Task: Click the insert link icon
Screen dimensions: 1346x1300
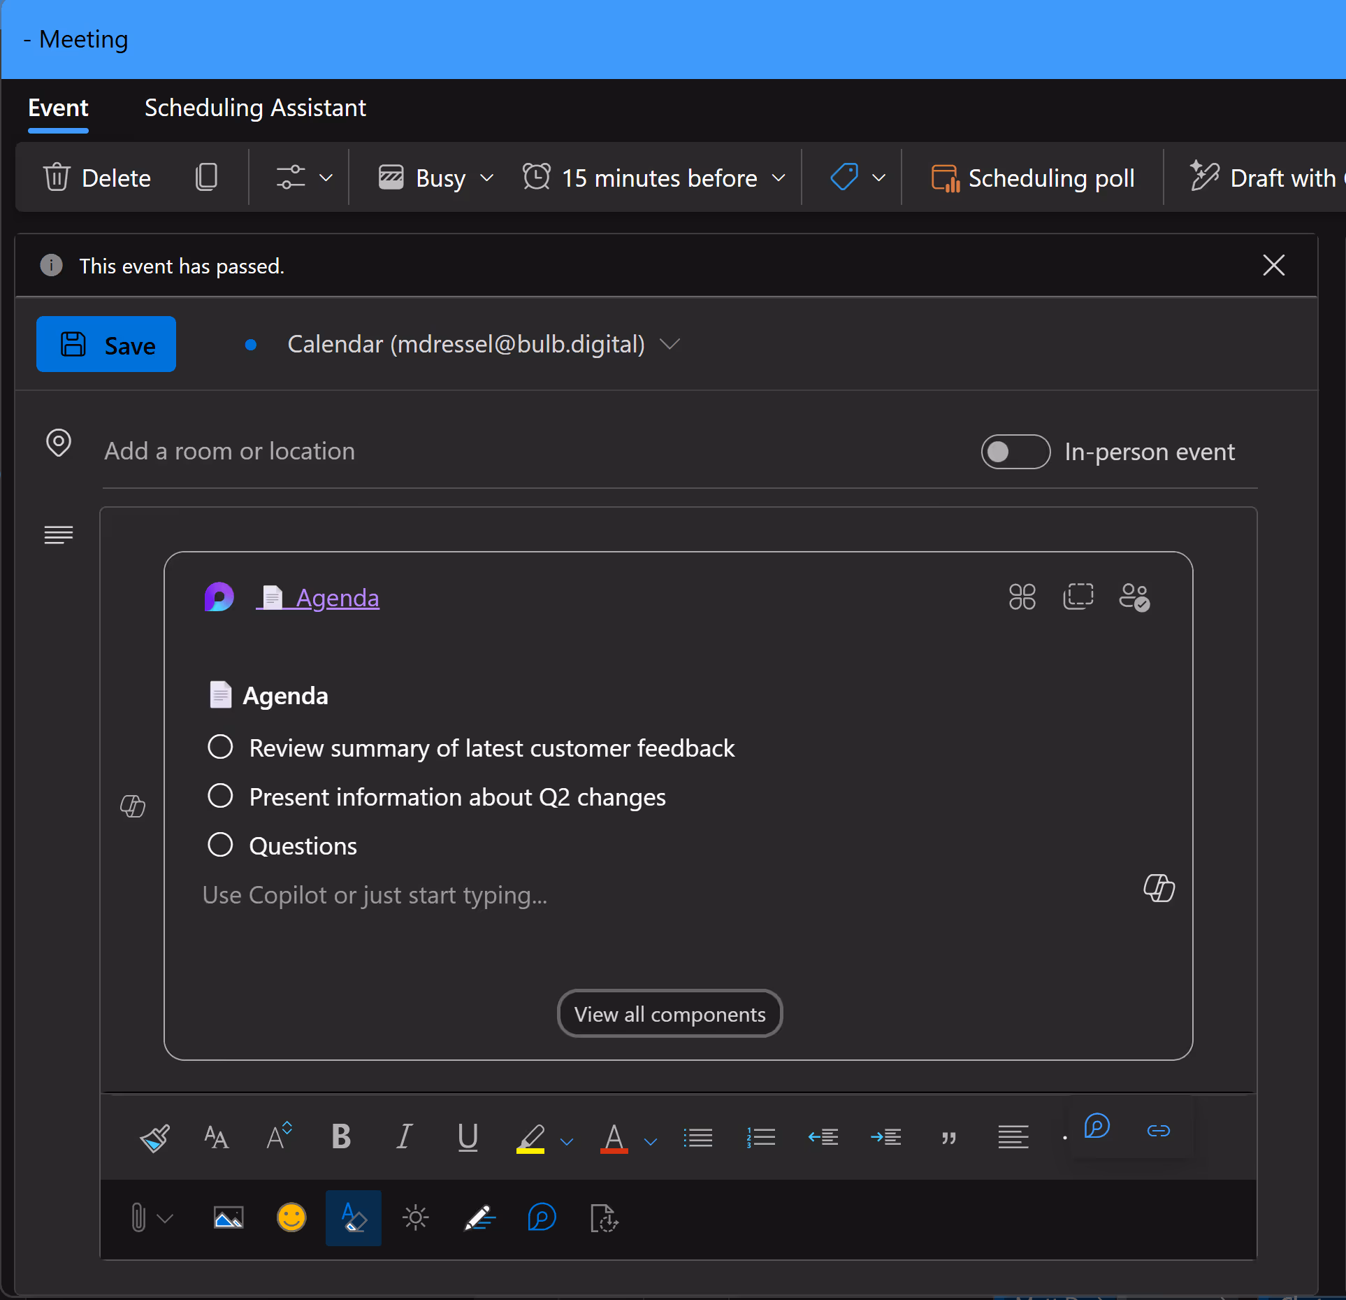Action: pyautogui.click(x=1158, y=1131)
